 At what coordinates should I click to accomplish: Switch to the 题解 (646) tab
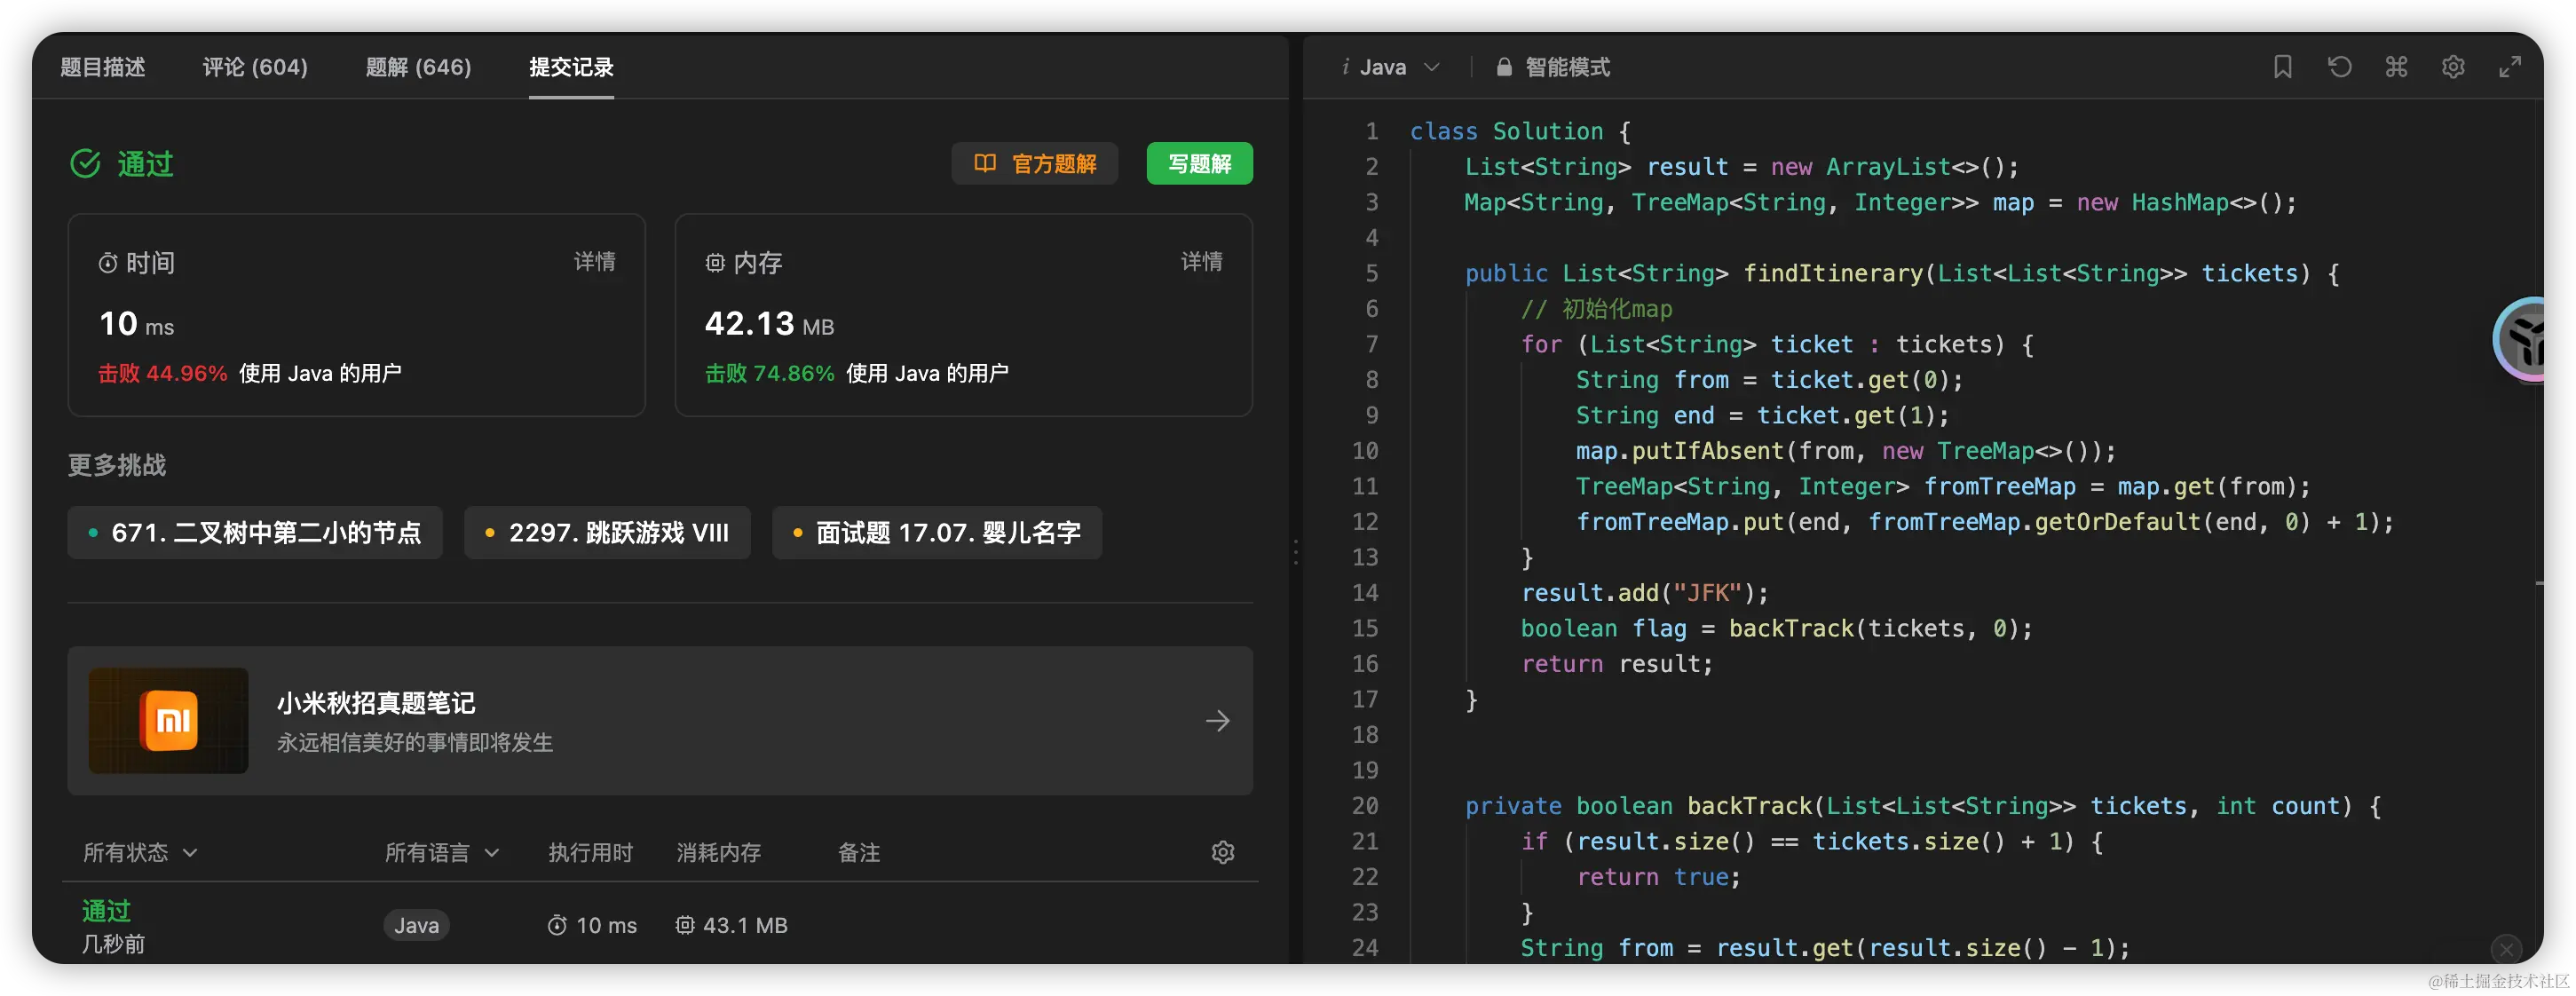pos(418,67)
